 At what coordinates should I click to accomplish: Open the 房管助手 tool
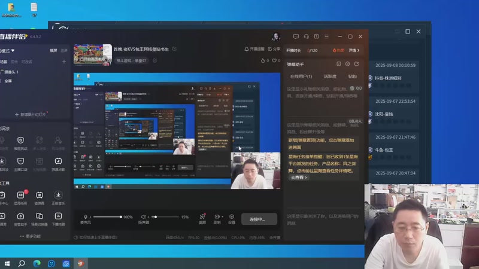click(20, 219)
